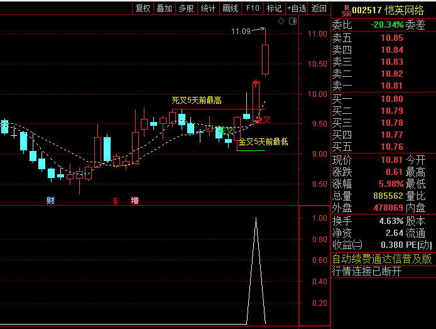436x329 pixels.
Task: Click the 财 financial marker icon
Action: coord(50,201)
